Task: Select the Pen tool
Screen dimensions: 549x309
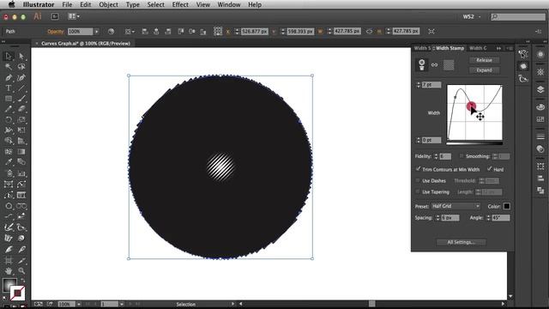Action: point(9,77)
